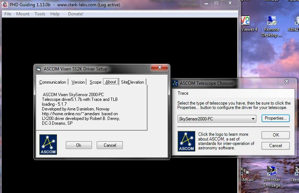Click Cancel in the Telescope Chooser
The height and width of the screenshot is (193, 299).
coord(275,146)
